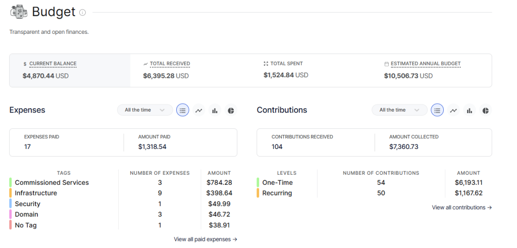Image resolution: width=517 pixels, height=248 pixels.
Task: Open View all contributions link
Action: point(462,208)
